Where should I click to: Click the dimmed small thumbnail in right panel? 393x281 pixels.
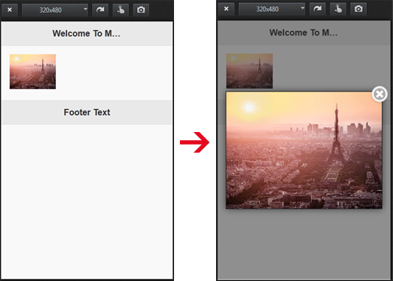249,71
